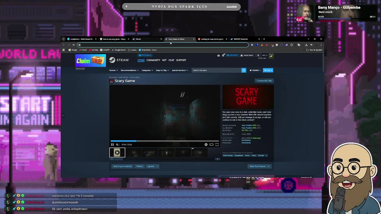Ignore this game

151,166
